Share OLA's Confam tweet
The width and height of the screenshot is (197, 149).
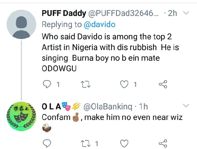click(x=162, y=142)
